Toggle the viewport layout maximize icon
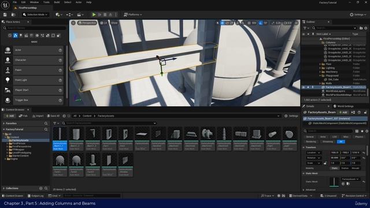This screenshot has height=208, width=370. [x=296, y=23]
